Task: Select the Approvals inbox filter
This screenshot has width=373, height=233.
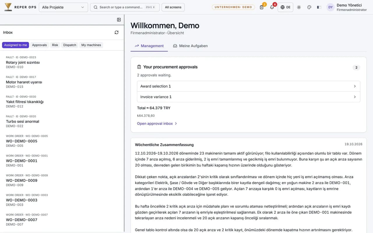Action: 39,45
